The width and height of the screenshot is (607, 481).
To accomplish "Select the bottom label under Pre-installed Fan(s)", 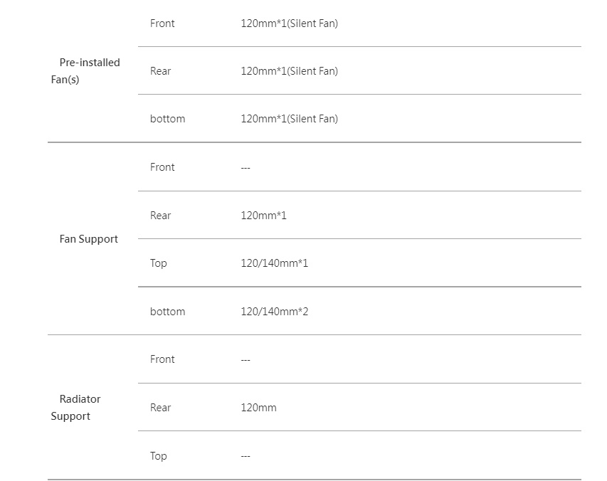I will coord(167,119).
